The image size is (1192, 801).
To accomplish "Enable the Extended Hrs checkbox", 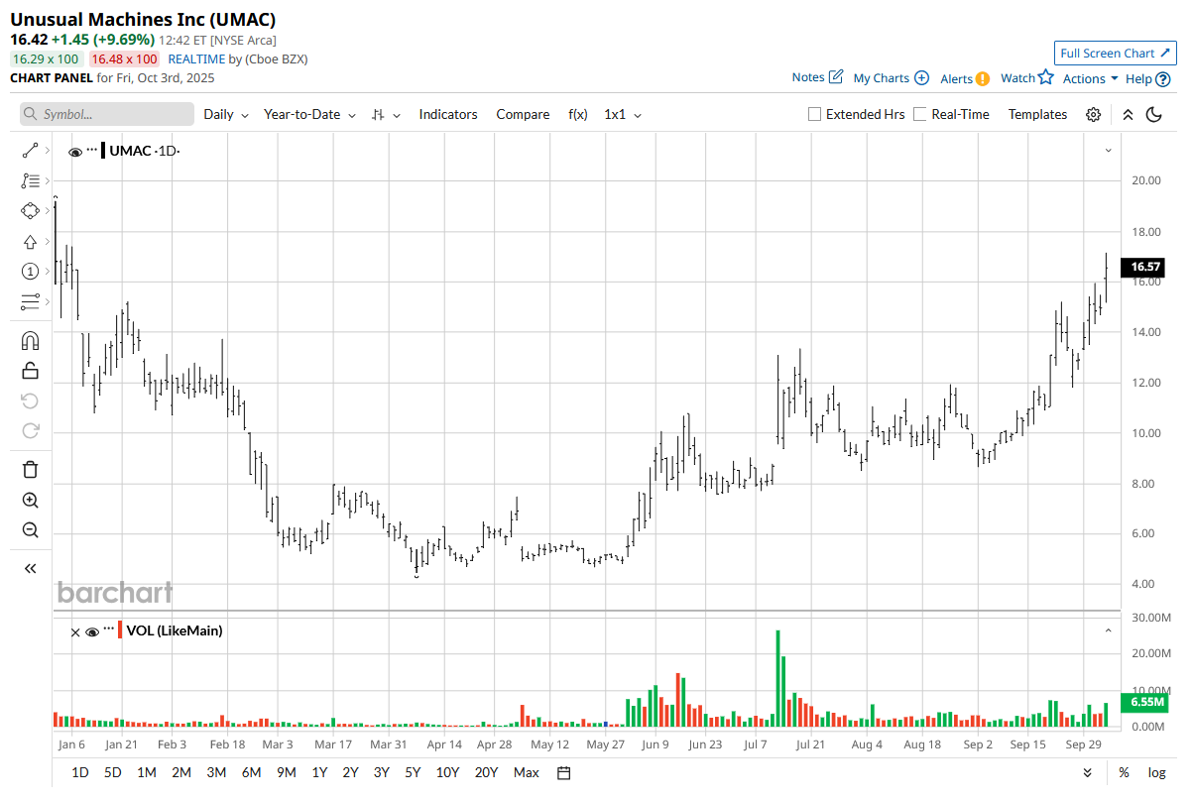I will (x=815, y=115).
